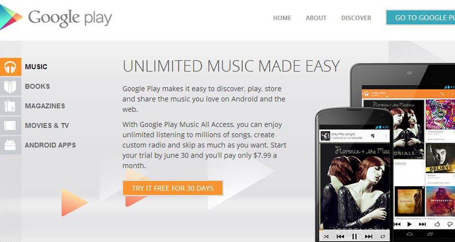Pause playback on the phone player
455x242 pixels.
pyautogui.click(x=354, y=236)
